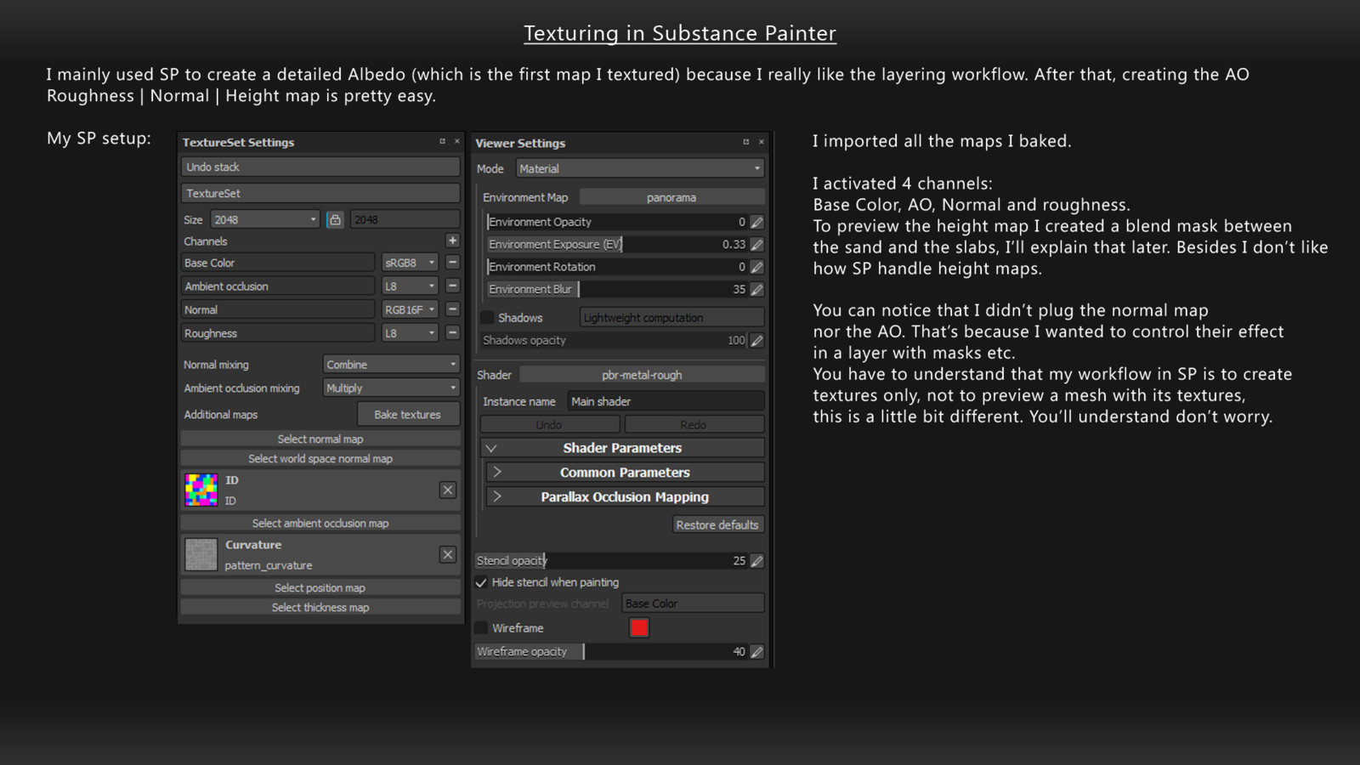Open the red Wireframe color swatch
The image size is (1360, 765).
point(639,628)
